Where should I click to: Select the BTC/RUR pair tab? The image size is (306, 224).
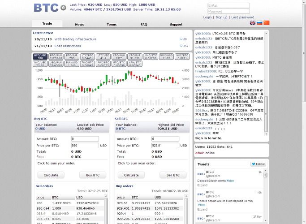[x=56, y=56]
